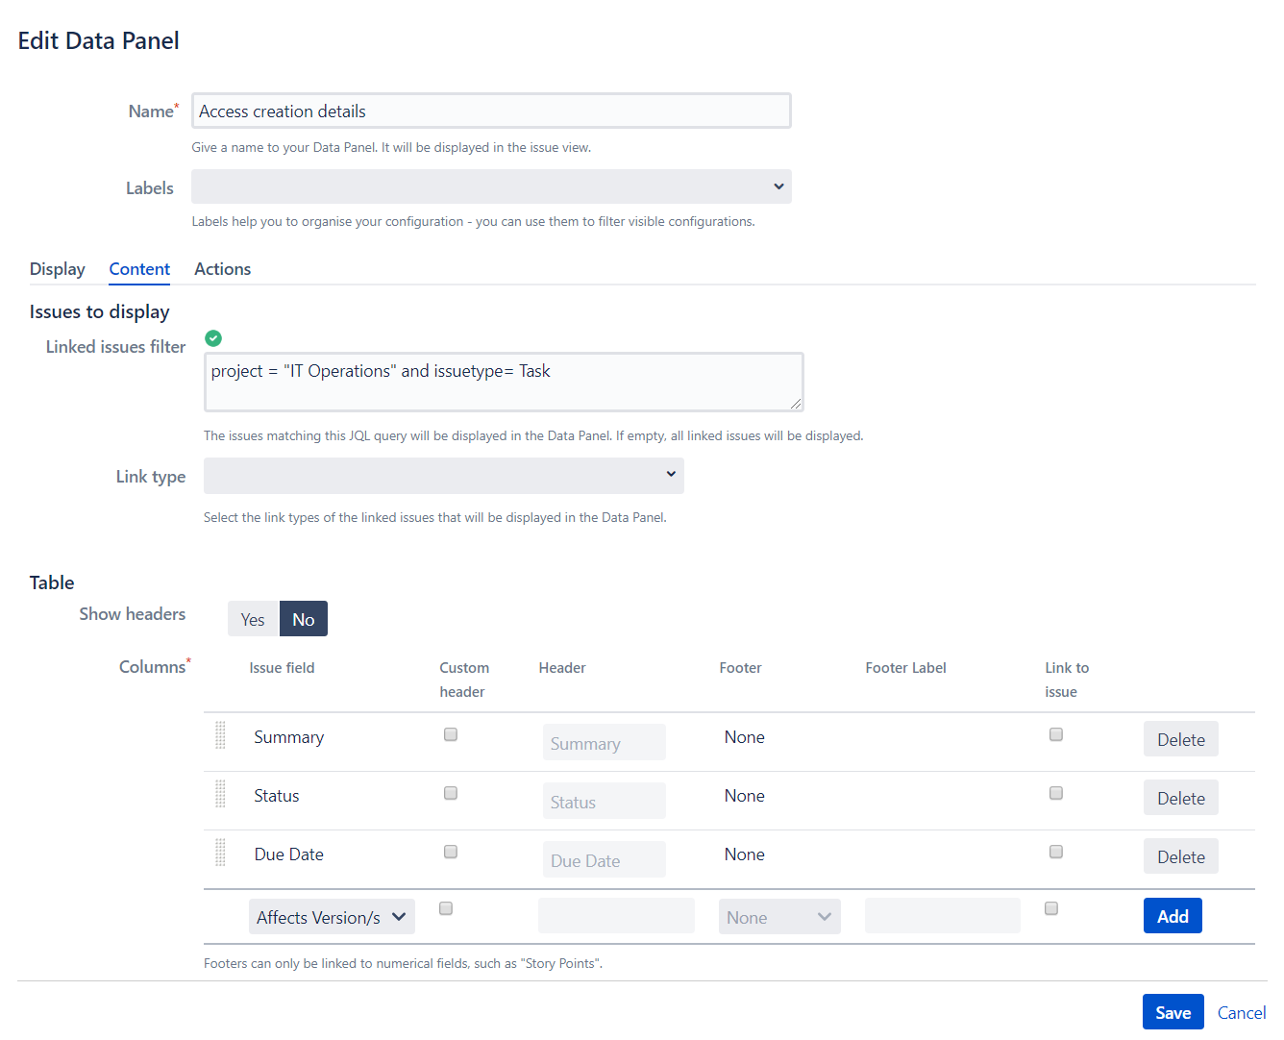
Task: Click the drag handle for Status row
Action: click(x=220, y=794)
